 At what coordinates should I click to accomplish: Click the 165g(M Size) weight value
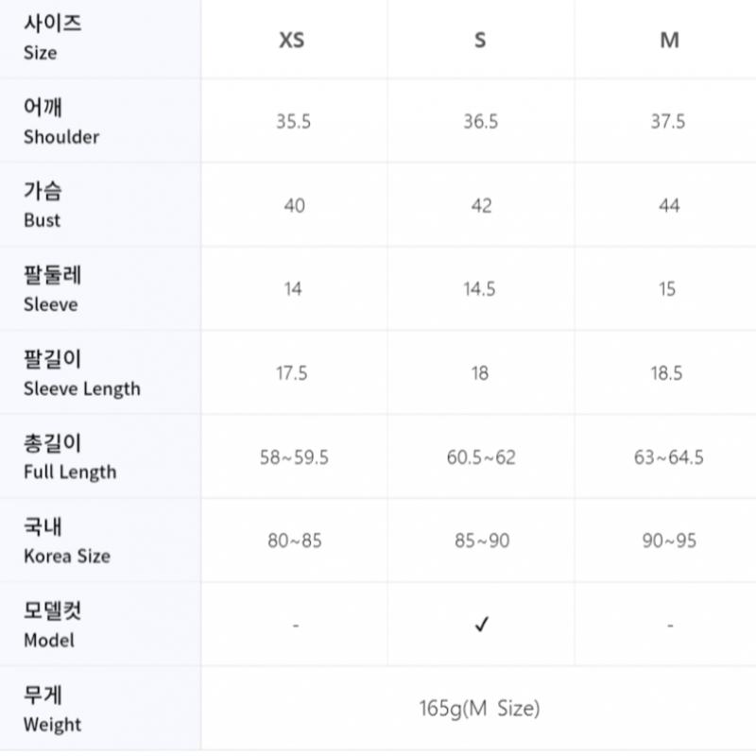pyautogui.click(x=479, y=708)
